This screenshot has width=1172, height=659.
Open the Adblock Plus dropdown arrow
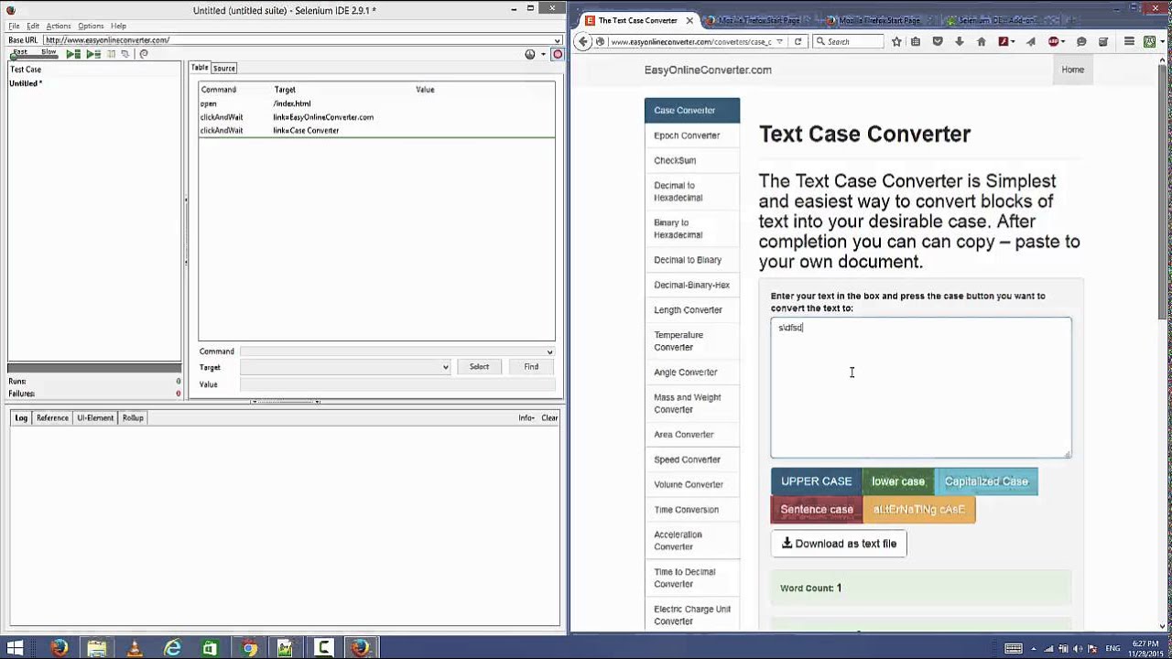pos(1063,41)
